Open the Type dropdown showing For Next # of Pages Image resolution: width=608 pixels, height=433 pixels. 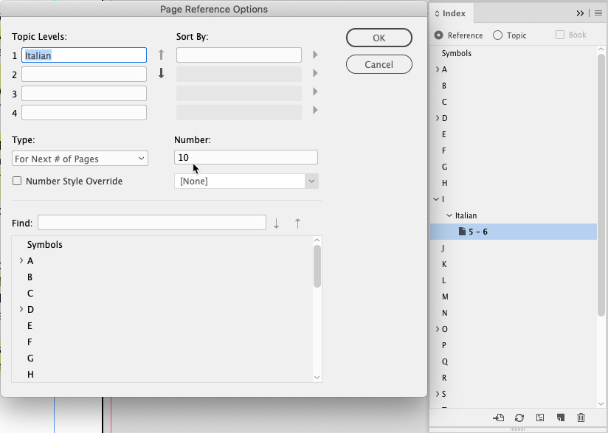80,158
